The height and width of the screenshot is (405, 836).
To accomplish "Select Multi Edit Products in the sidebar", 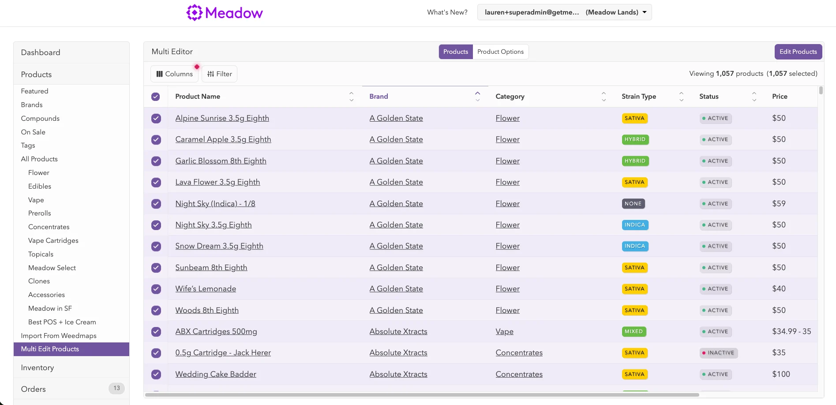I will click(x=71, y=349).
